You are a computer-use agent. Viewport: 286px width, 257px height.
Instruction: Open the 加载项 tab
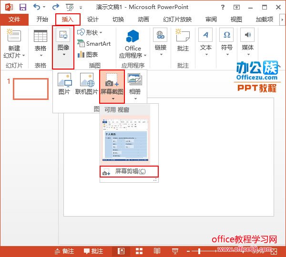click(x=265, y=20)
